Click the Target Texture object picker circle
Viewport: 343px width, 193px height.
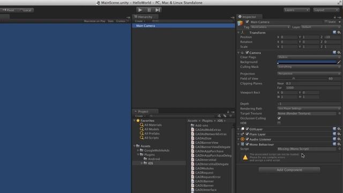tap(339, 113)
